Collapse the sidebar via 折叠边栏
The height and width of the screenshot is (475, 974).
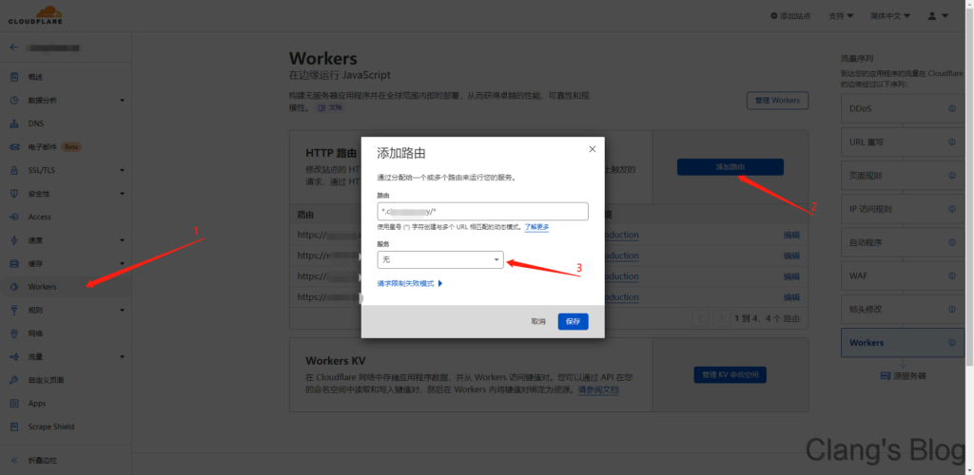[43, 461]
